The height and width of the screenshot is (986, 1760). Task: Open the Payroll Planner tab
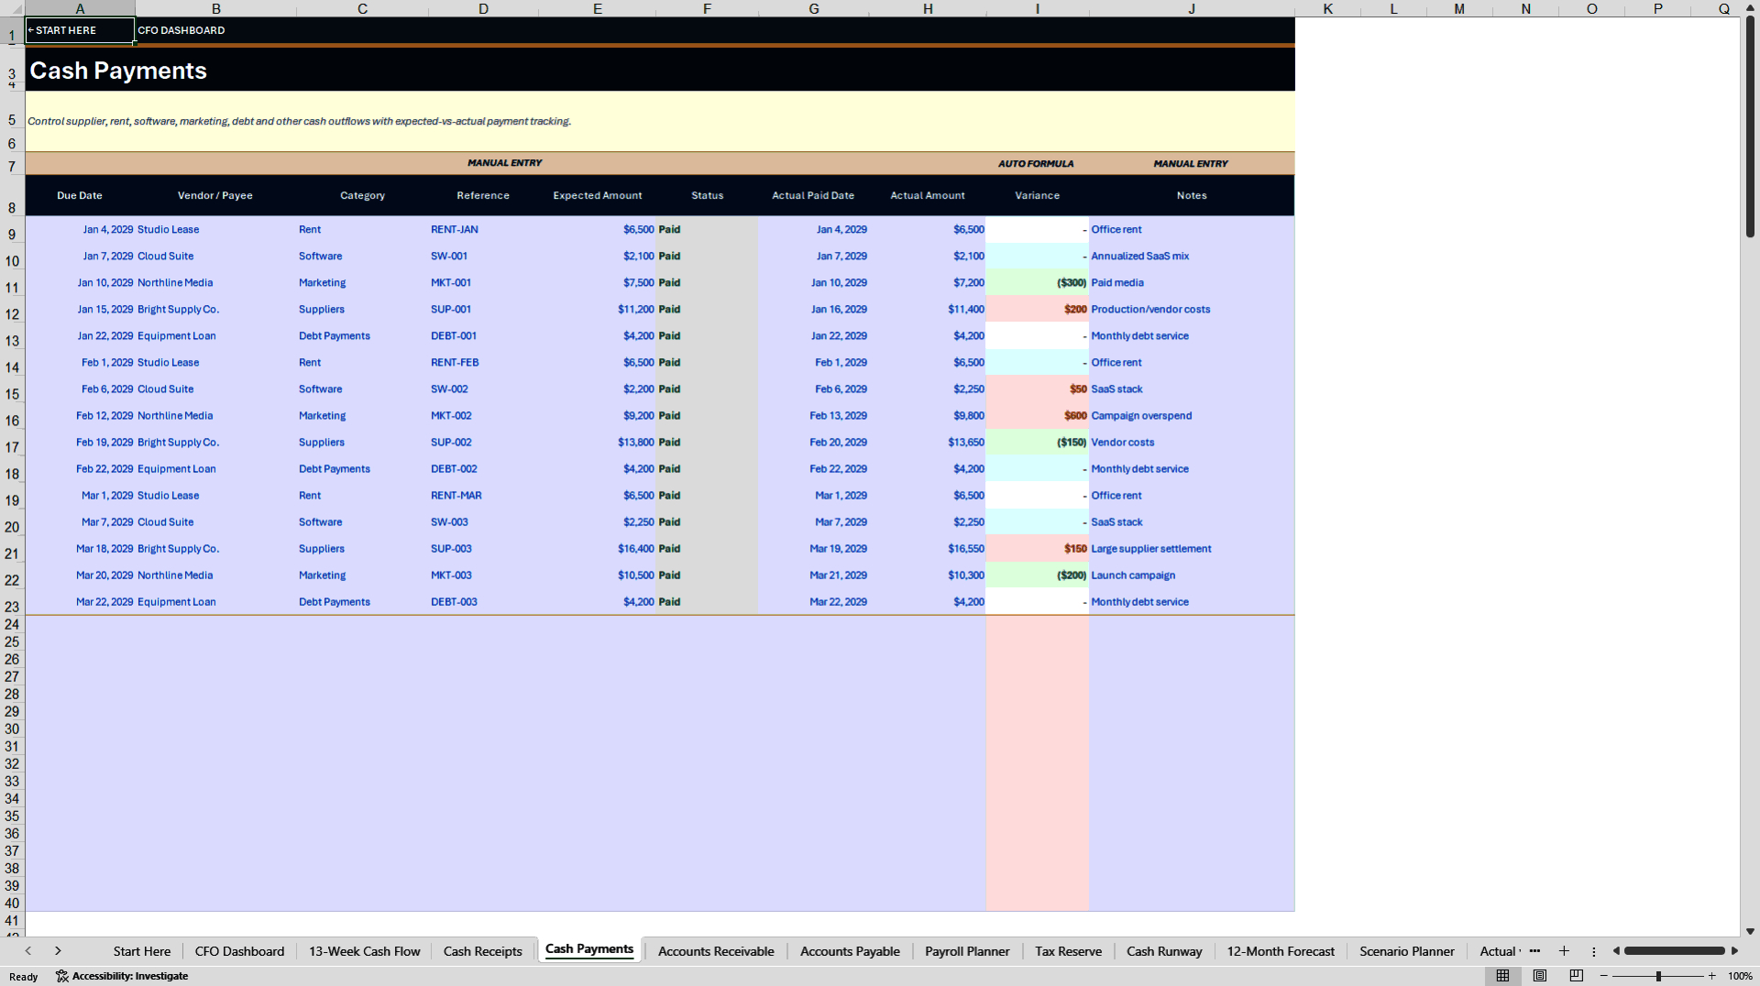967,951
